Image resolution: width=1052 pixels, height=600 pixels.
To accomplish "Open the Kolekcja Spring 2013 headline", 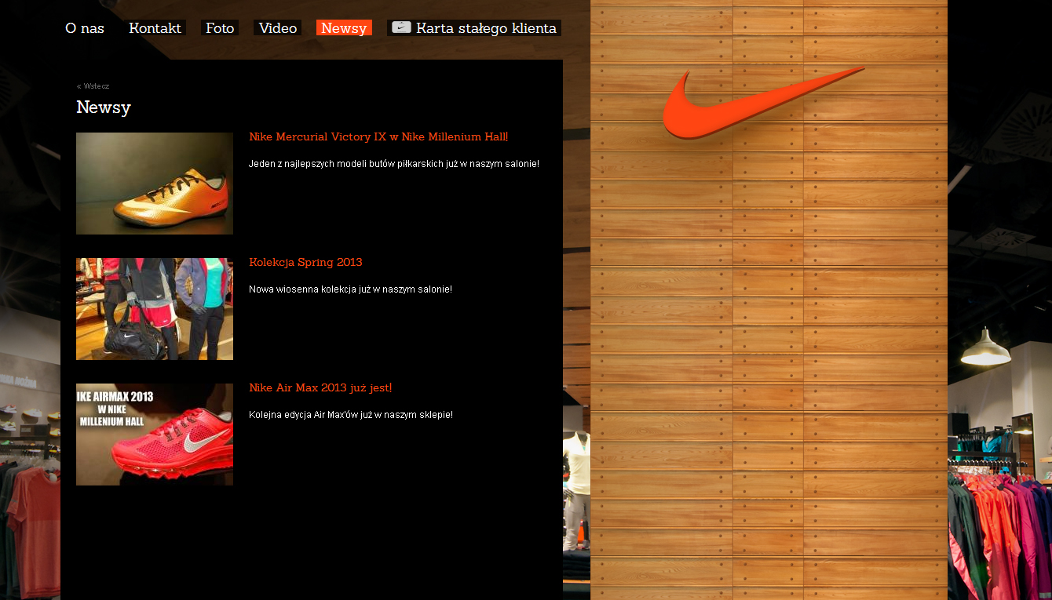I will click(x=305, y=263).
